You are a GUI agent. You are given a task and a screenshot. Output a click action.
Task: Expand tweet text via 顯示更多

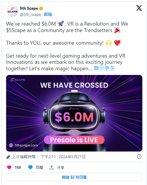[104, 68]
